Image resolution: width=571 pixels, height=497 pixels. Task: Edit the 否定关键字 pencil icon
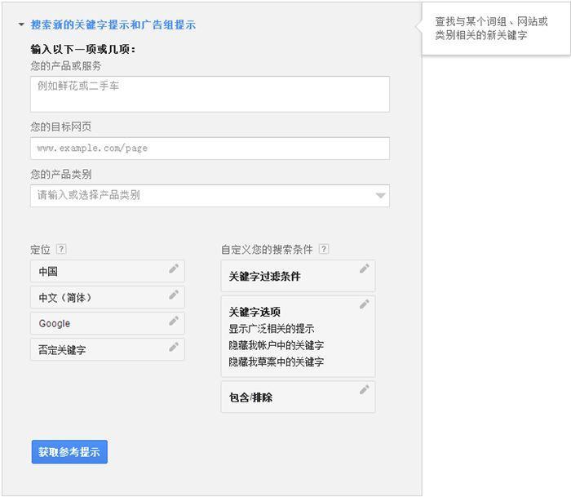click(174, 347)
